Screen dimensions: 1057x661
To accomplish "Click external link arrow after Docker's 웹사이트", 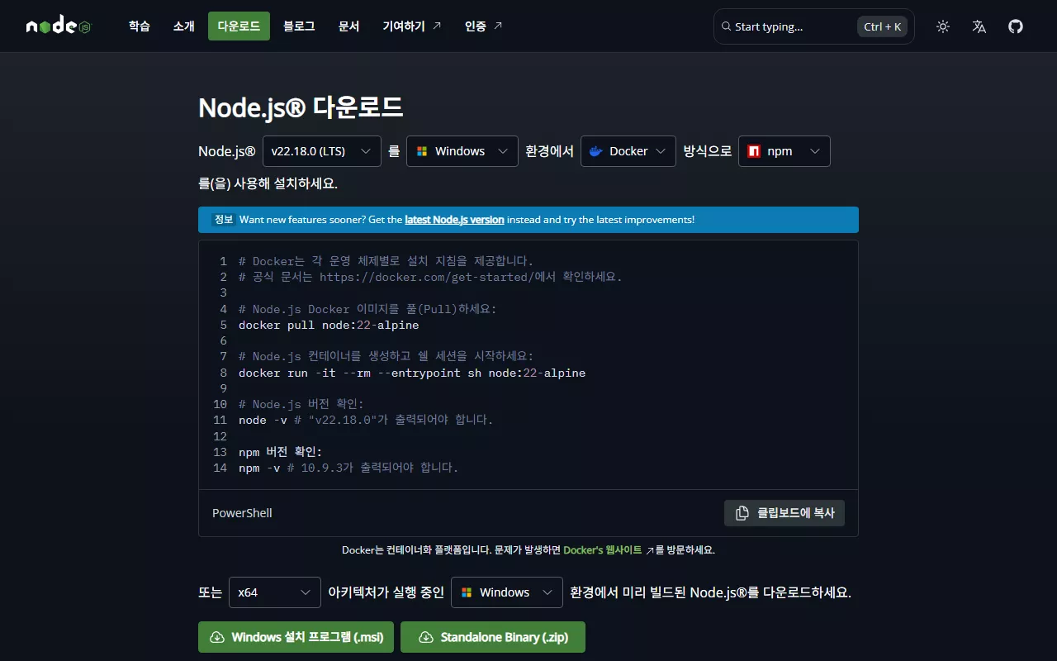I will [x=650, y=550].
